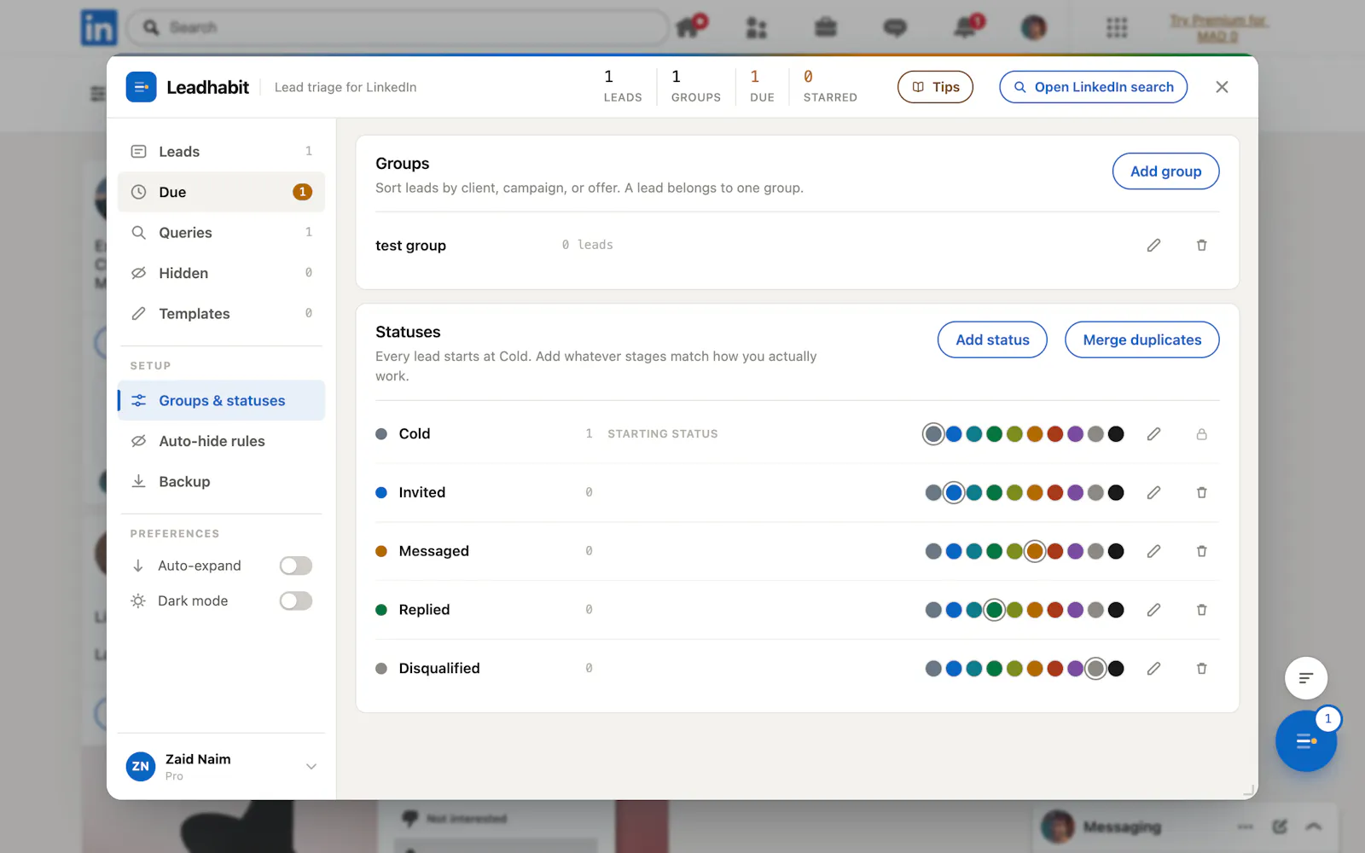Set Invited status color to red
The image size is (1365, 853).
[x=1055, y=493]
